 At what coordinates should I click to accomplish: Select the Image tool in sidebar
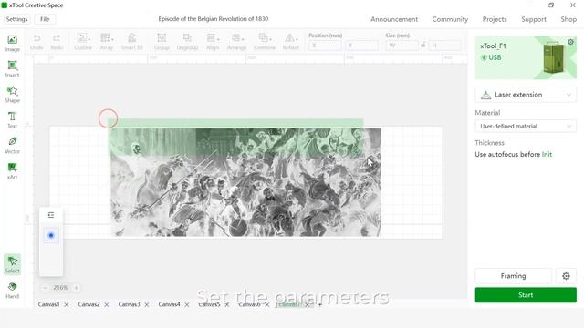(12, 43)
